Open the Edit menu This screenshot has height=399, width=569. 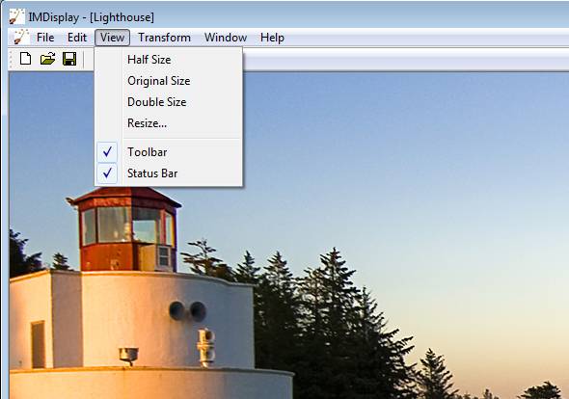77,38
